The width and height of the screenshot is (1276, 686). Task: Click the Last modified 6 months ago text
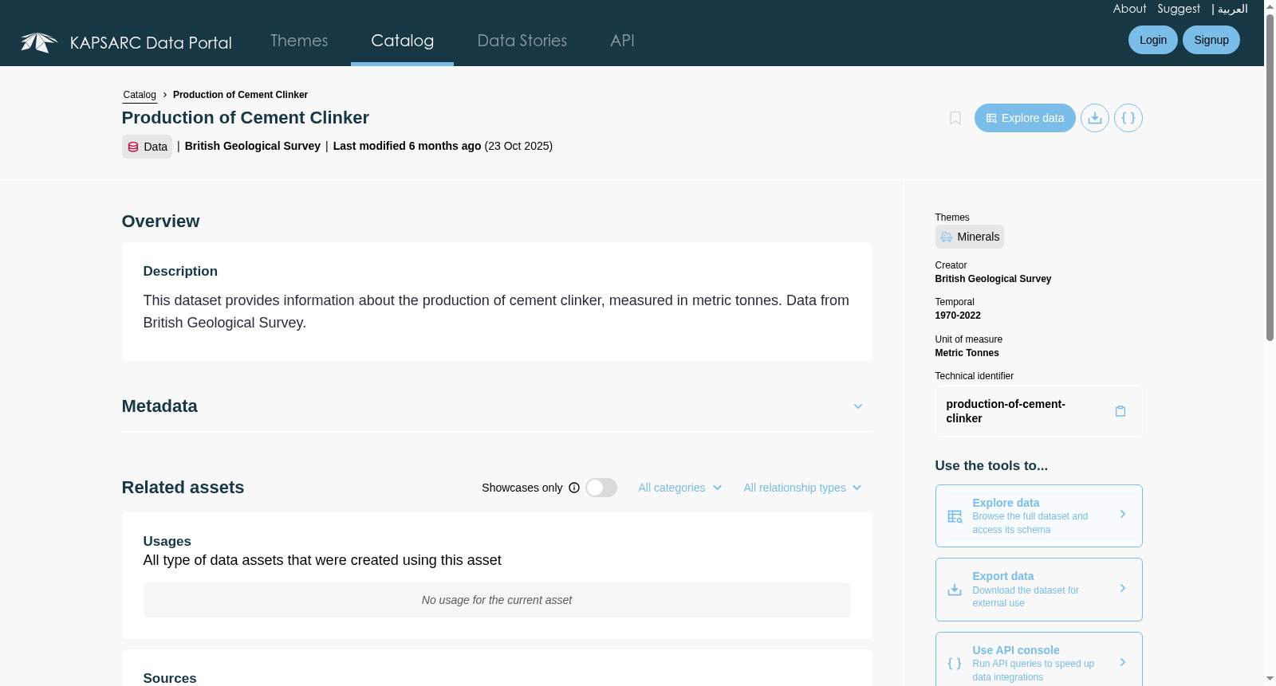(x=407, y=146)
